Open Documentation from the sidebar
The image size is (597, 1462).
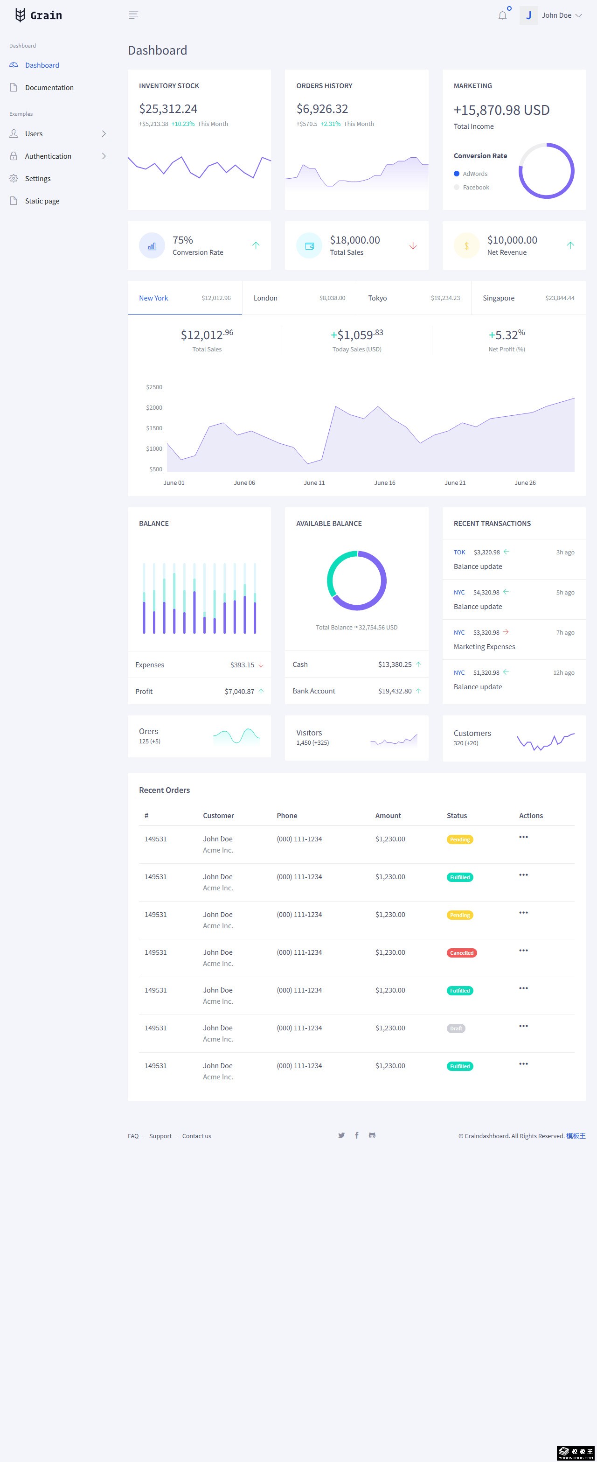49,87
